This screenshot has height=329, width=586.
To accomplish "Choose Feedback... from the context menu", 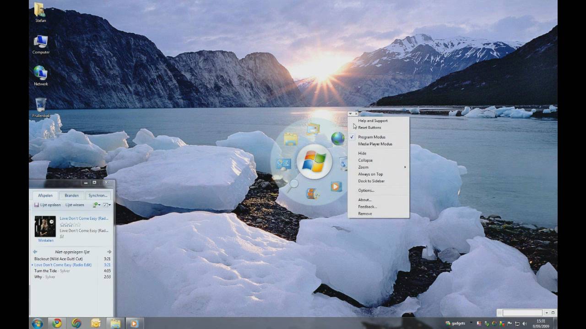I will click(378, 207).
